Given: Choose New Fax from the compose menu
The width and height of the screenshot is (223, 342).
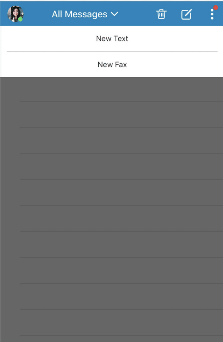Looking at the screenshot, I should pos(112,65).
